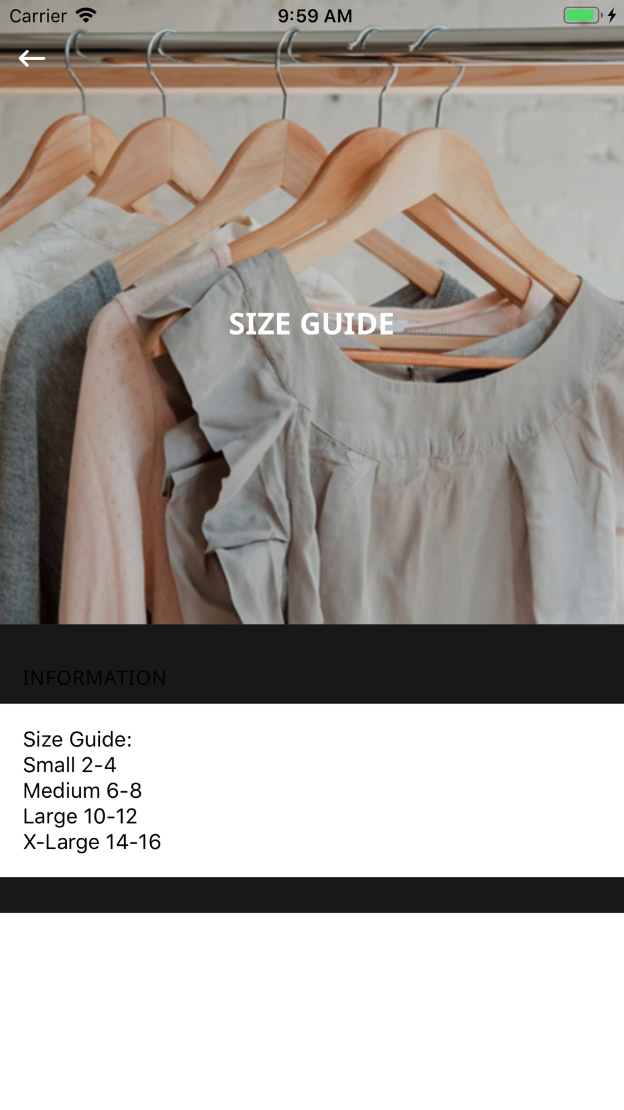Tap the Carrier label in status bar

(x=38, y=16)
